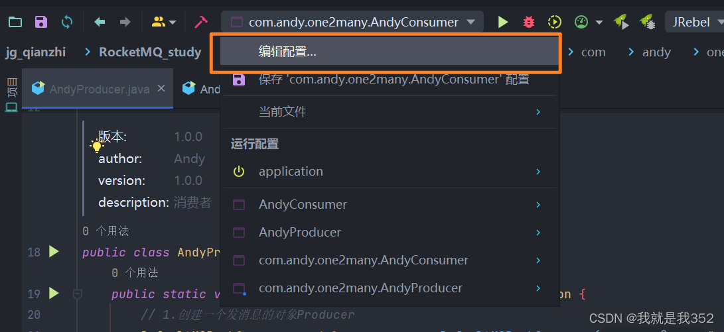Click line number 20 in gutter
The height and width of the screenshot is (332, 724).
(34, 315)
